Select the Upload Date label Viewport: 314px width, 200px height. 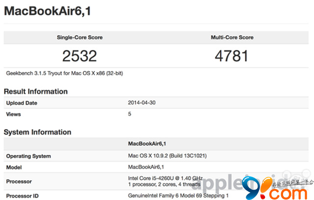(22, 103)
